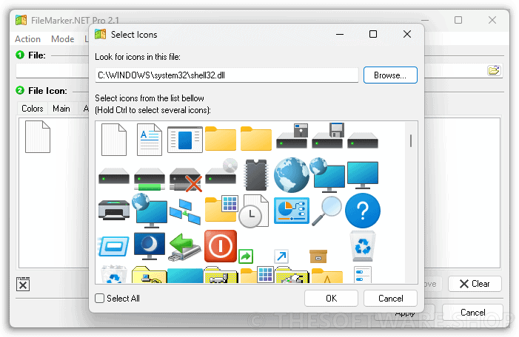Click the Clear button in the main window
The height and width of the screenshot is (337, 519).
pyautogui.click(x=475, y=284)
